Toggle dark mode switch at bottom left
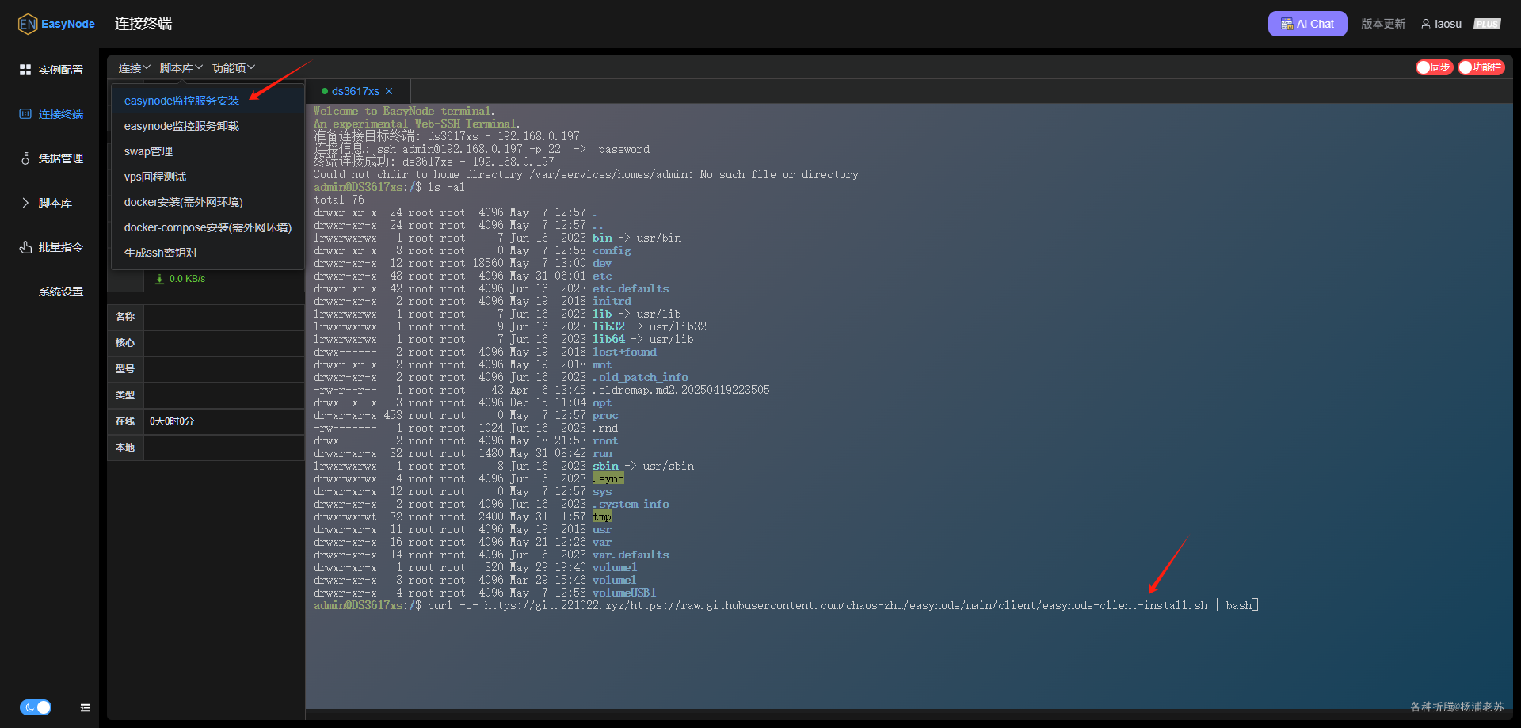The width and height of the screenshot is (1521, 728). click(36, 707)
